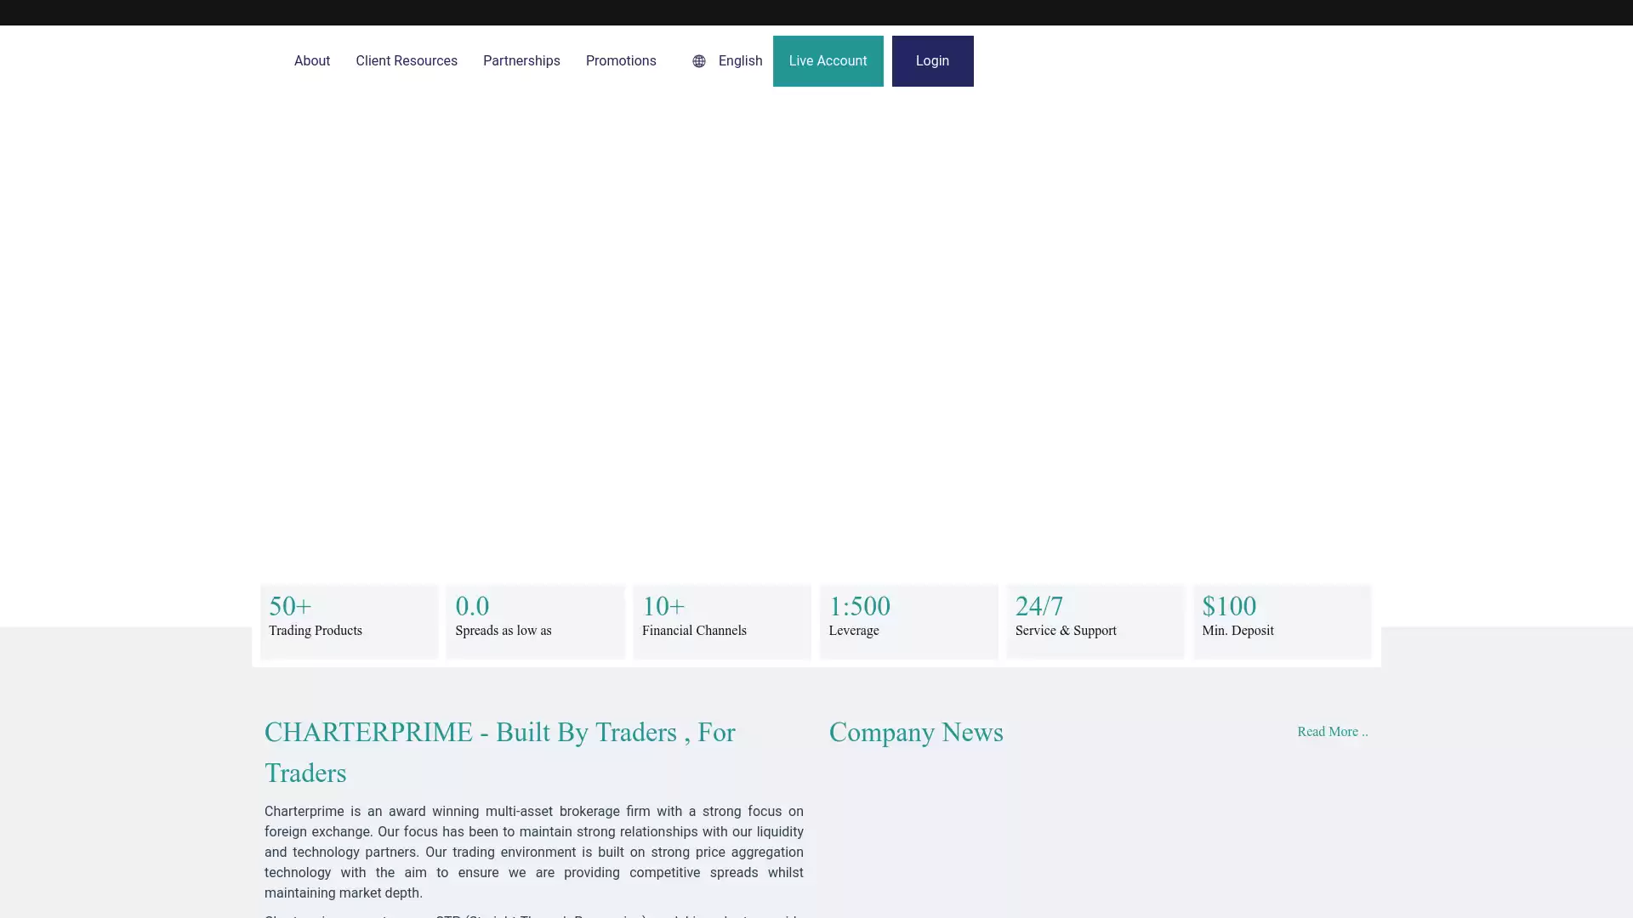The image size is (1633, 918).
Task: Expand the Partnerships dropdown
Action: pos(521,60)
